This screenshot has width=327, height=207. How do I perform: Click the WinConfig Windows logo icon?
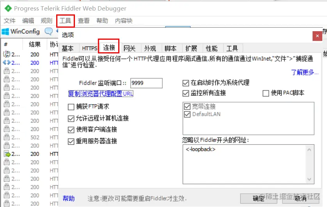[x=5, y=32]
